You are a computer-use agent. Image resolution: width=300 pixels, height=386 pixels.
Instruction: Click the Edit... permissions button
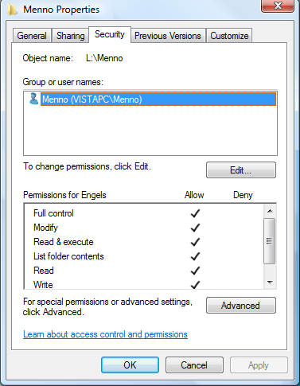click(241, 170)
